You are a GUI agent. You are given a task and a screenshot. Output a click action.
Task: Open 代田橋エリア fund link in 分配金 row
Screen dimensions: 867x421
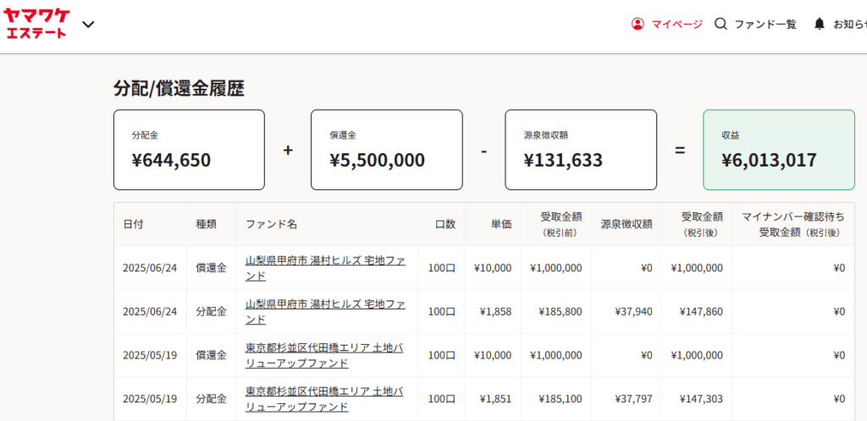coord(324,398)
